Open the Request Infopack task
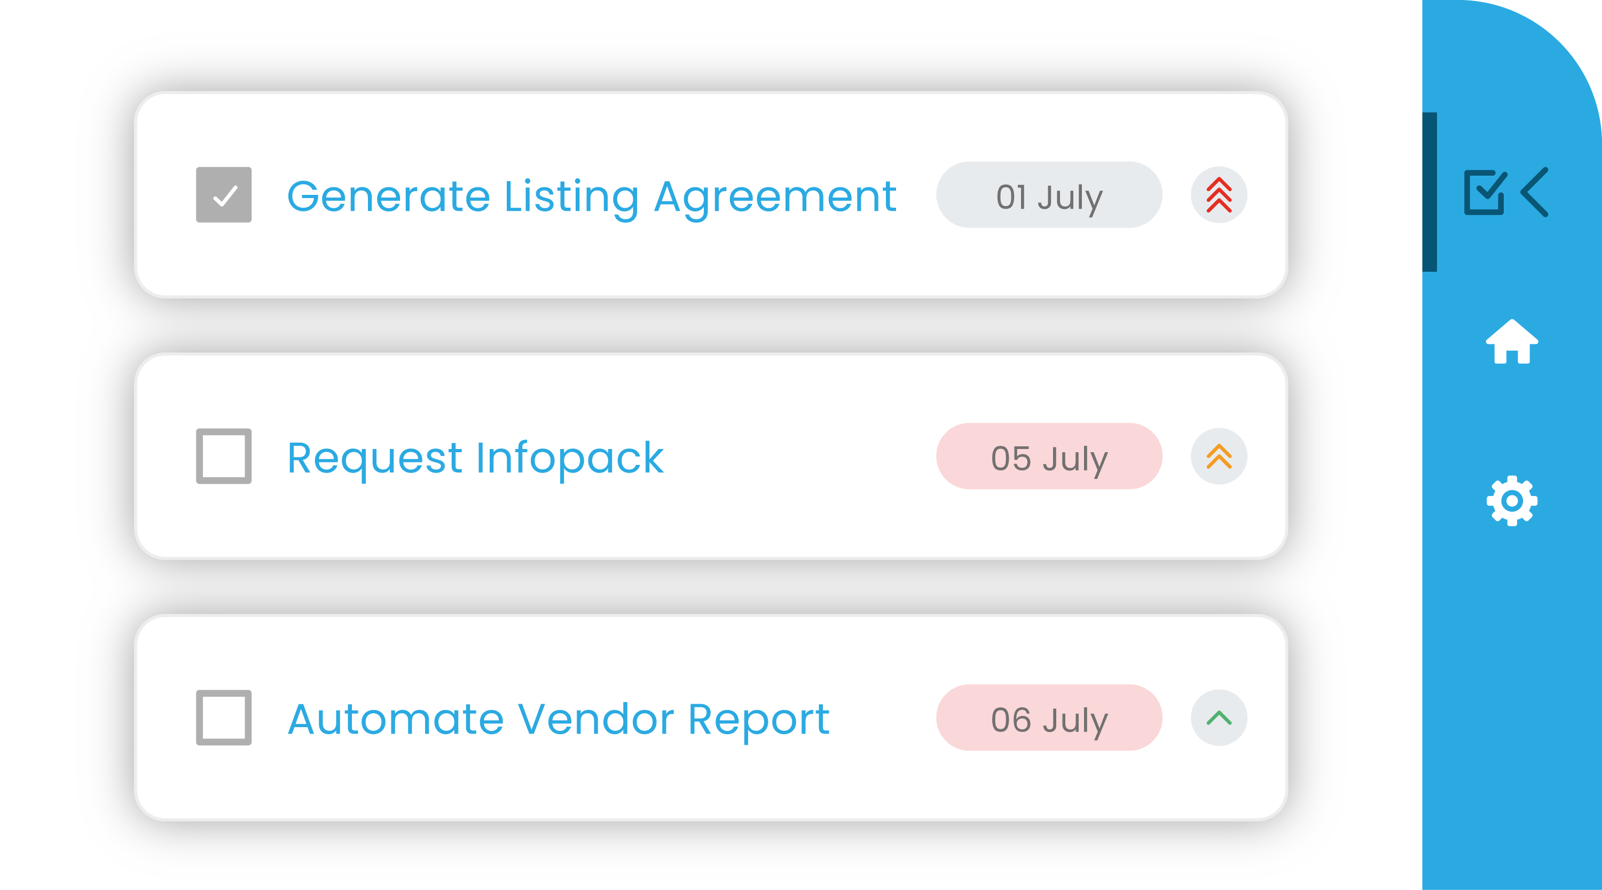Screen dimensions: 1602x890 coord(475,458)
